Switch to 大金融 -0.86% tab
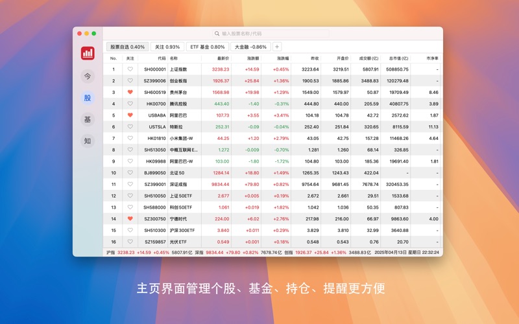Viewport: 519px width, 324px height. (250, 47)
